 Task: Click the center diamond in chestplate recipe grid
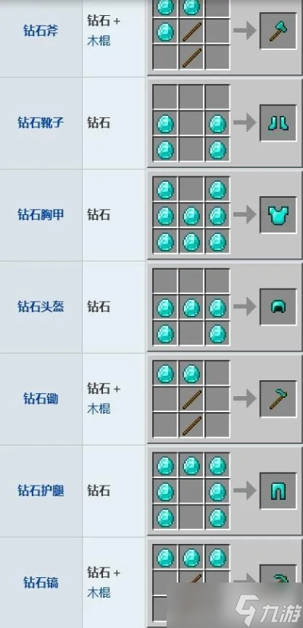tap(192, 215)
